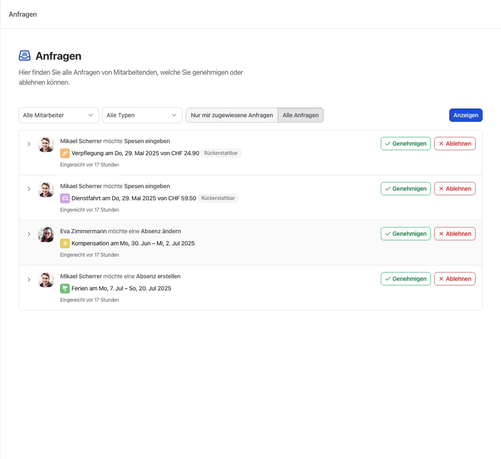The height and width of the screenshot is (459, 501).
Task: Click the yellow Kompensation absence icon
Action: click(65, 243)
